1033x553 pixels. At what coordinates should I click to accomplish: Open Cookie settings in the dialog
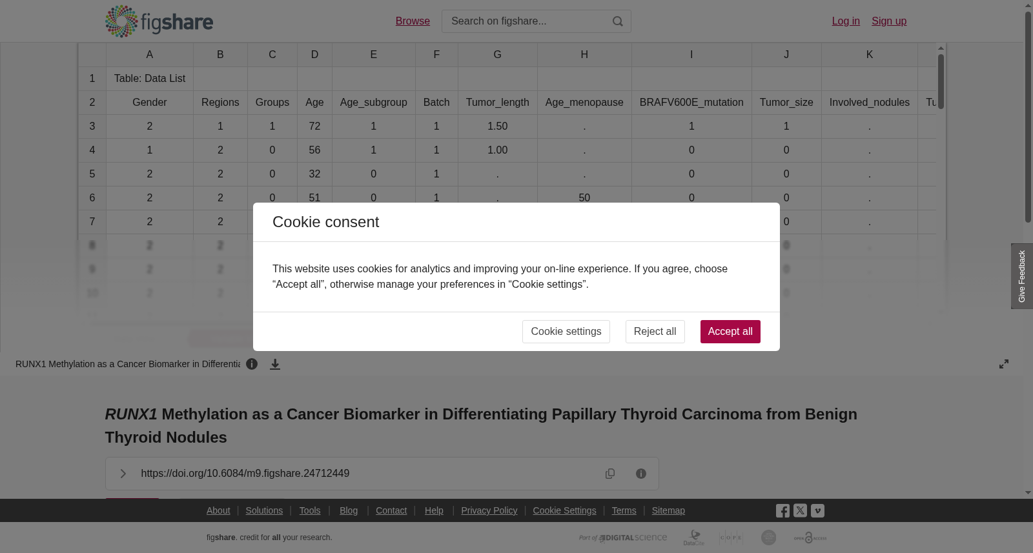[x=566, y=332]
